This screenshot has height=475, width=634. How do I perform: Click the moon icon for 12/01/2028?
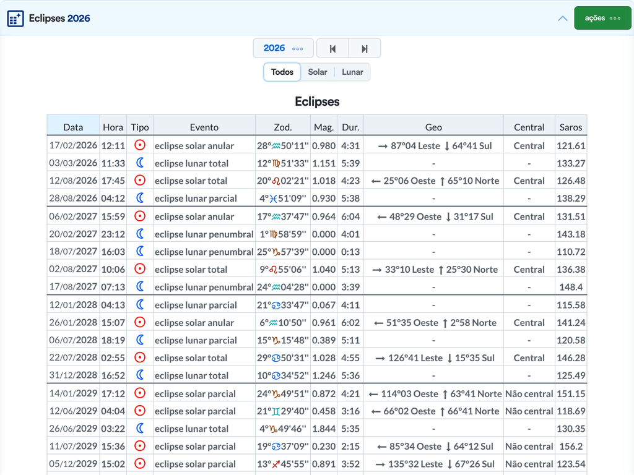(x=140, y=304)
